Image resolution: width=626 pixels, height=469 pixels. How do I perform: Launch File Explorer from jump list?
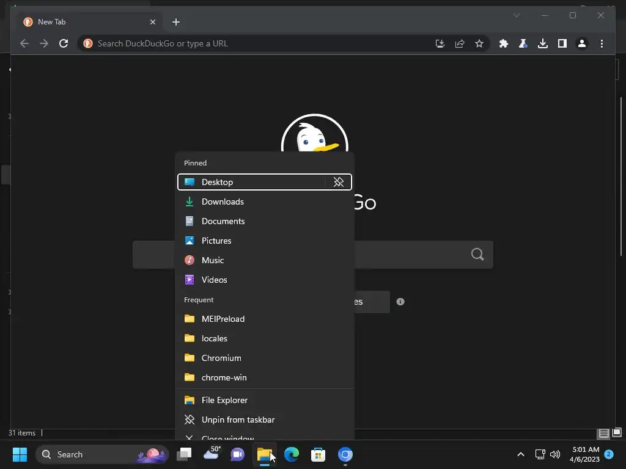[264, 401]
